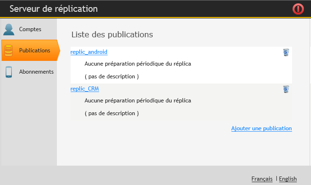This screenshot has height=185, width=311.
Task: Click replic_CRM's pas de description text
Action: (x=112, y=113)
